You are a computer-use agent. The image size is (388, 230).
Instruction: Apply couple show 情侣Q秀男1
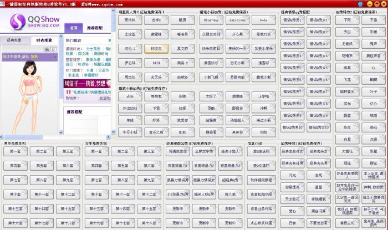[x=292, y=20]
